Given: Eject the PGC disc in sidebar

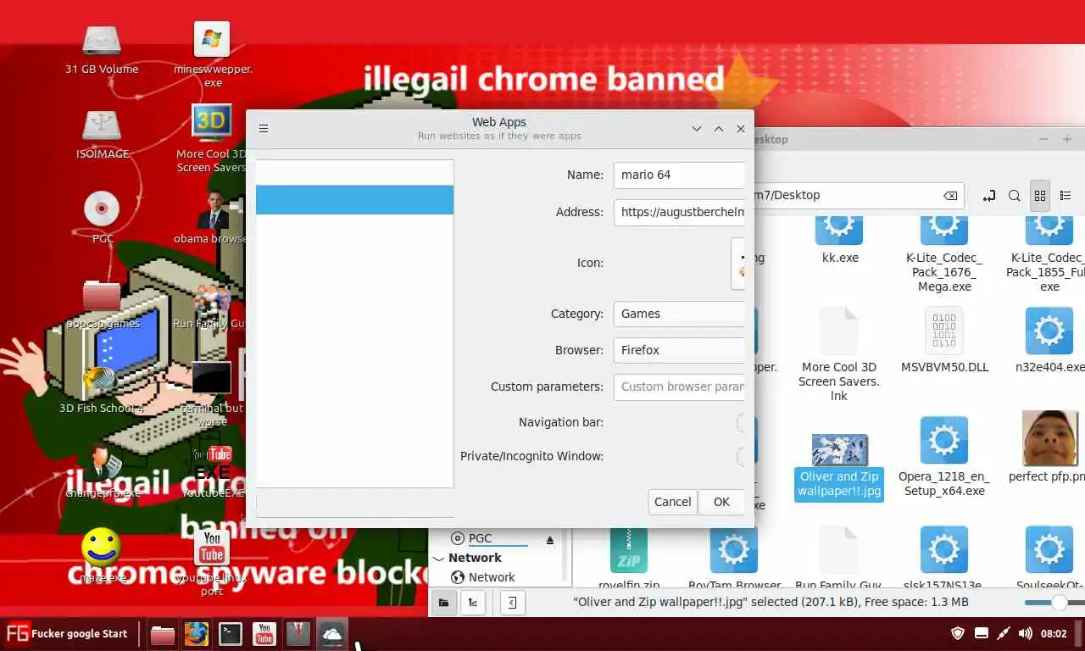Looking at the screenshot, I should (x=549, y=539).
